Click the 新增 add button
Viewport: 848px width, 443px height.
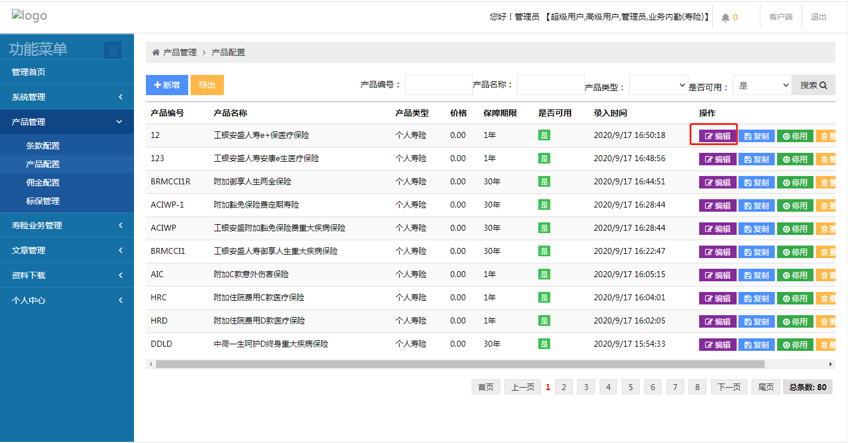pos(167,85)
